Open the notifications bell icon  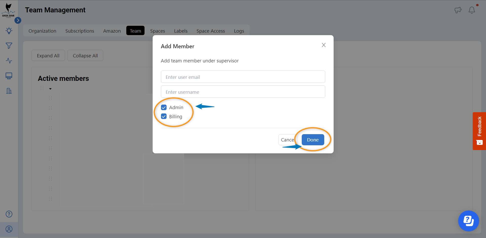[472, 10]
